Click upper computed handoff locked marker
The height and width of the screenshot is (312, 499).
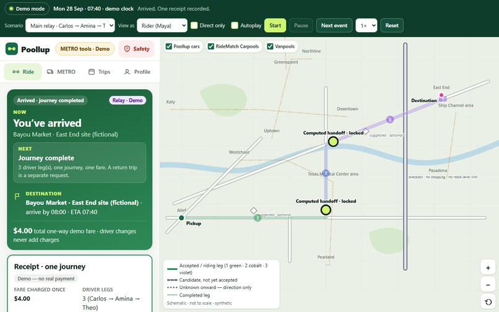(x=333, y=141)
